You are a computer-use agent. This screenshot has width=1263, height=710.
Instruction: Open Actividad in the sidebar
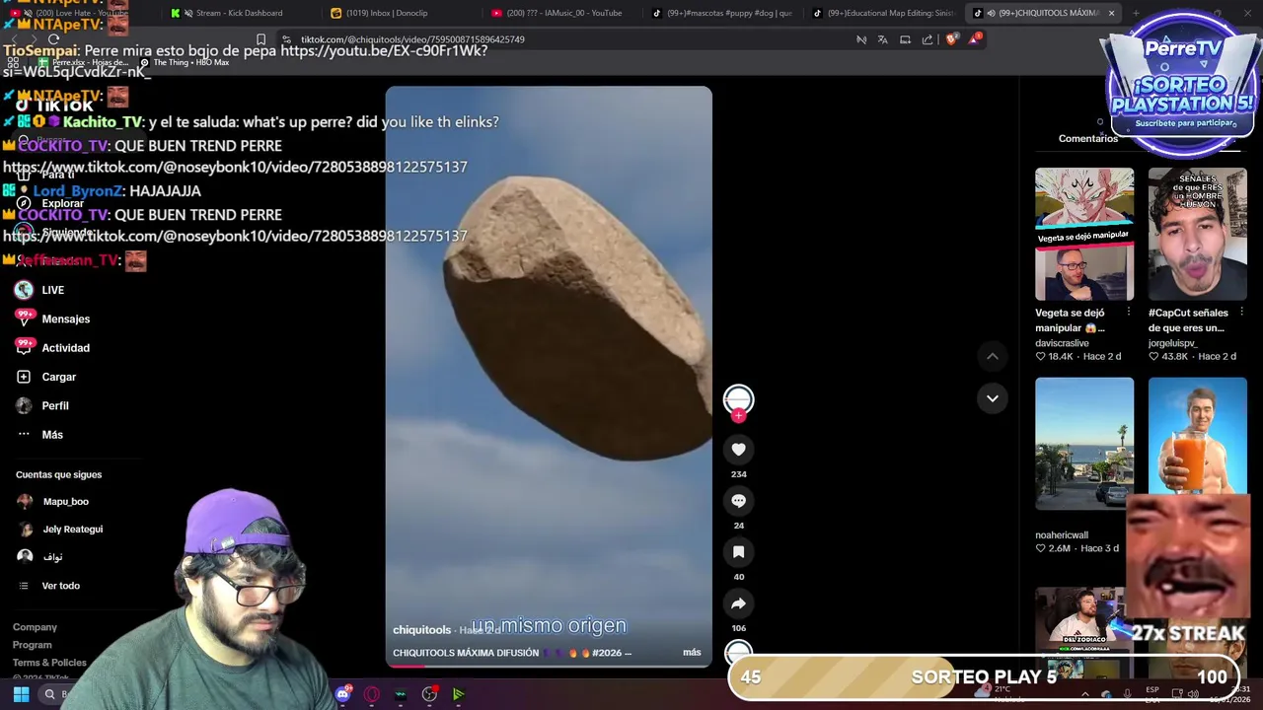point(53,348)
